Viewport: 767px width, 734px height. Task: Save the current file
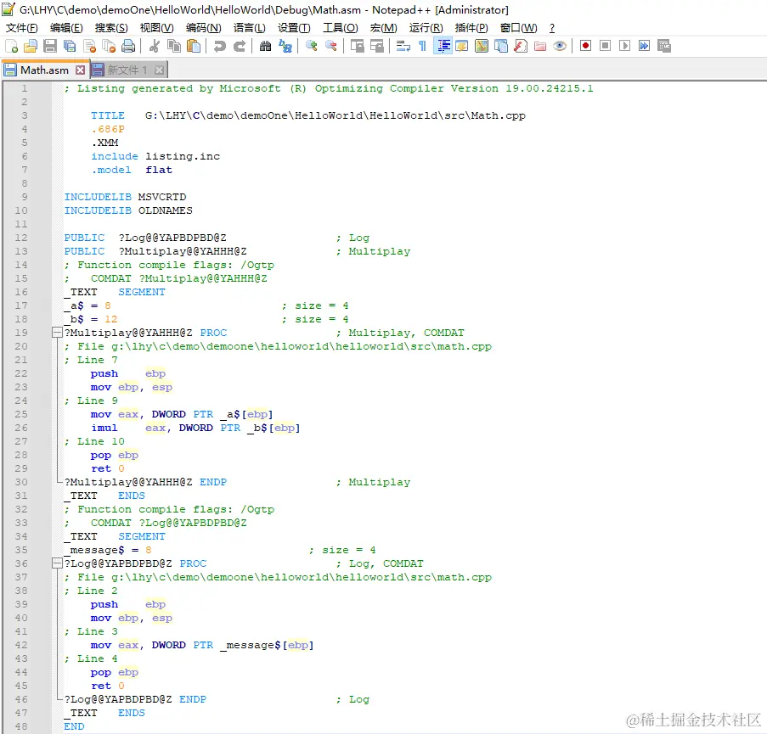(50, 46)
